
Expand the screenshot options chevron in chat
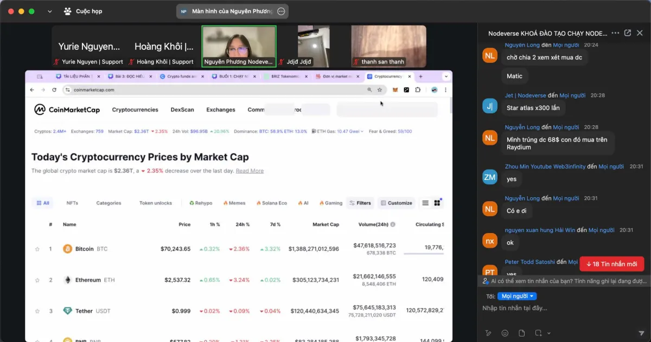pyautogui.click(x=549, y=333)
